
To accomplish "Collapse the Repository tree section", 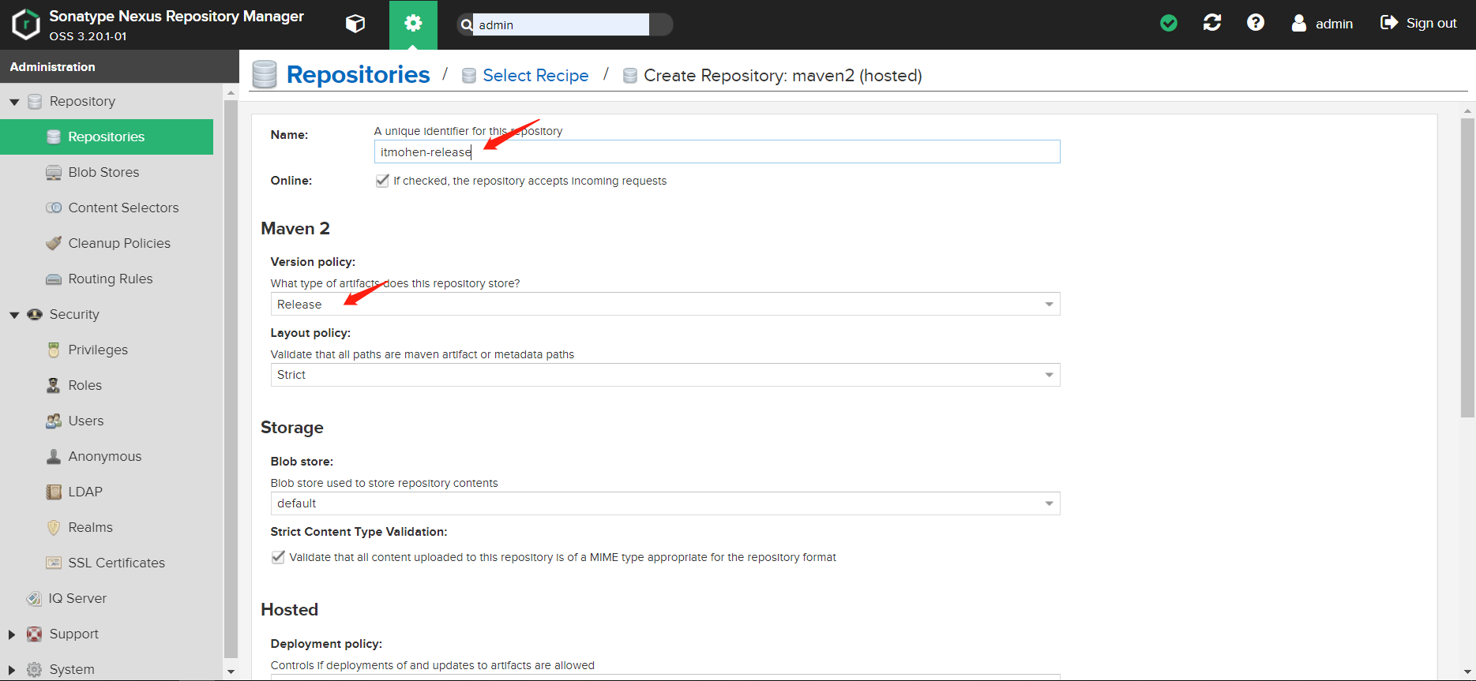I will [14, 102].
